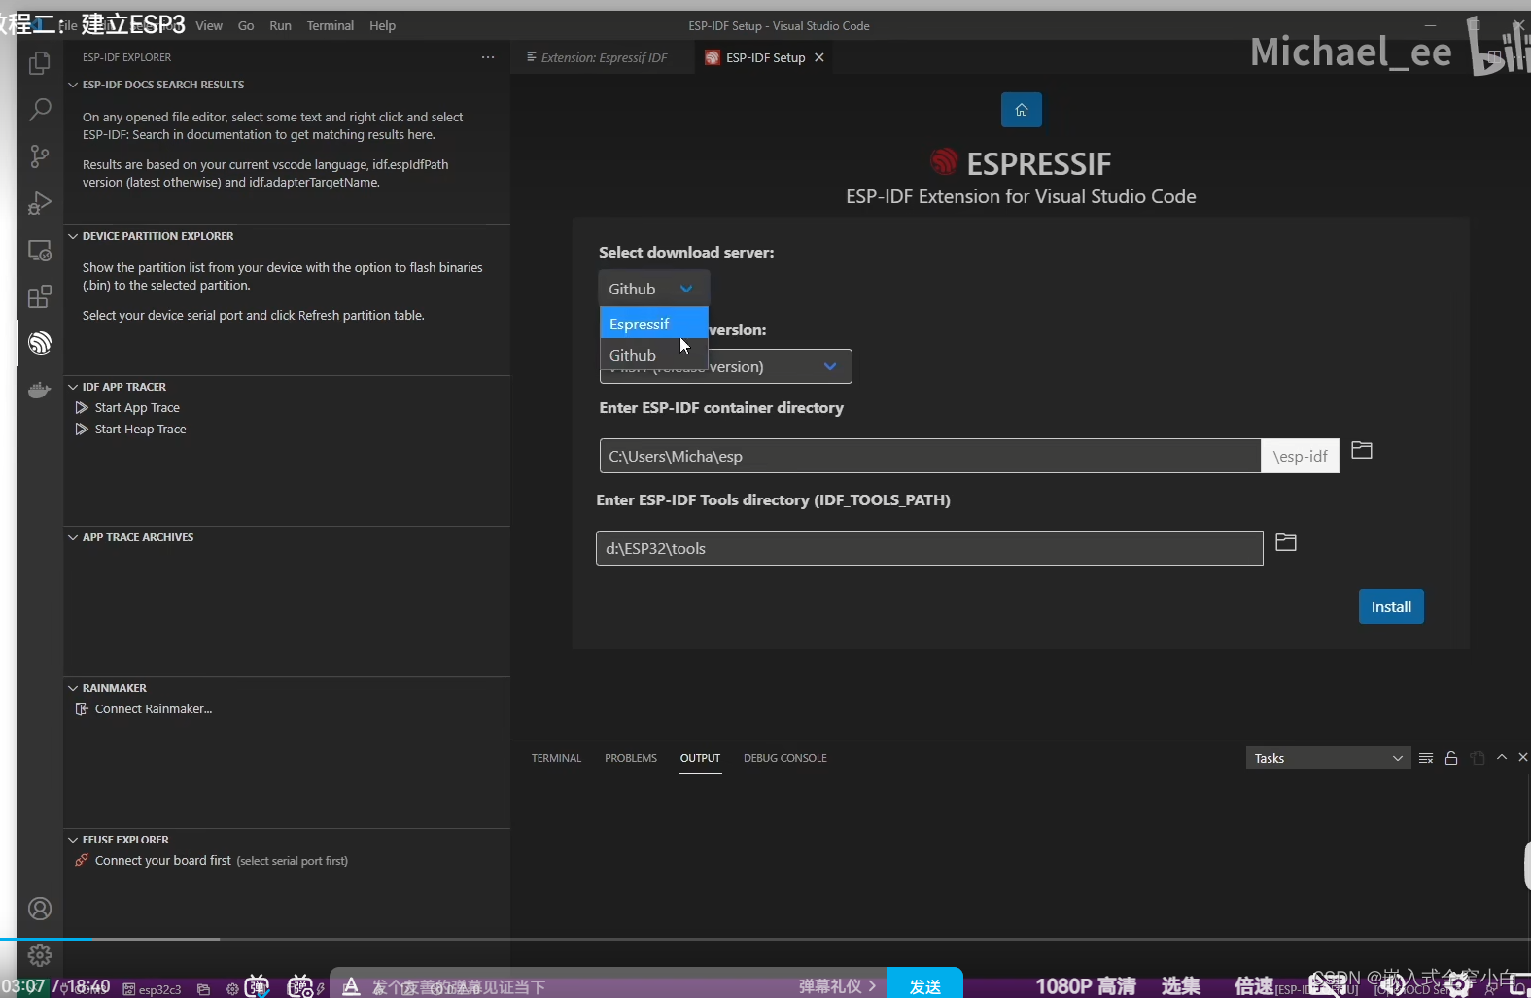
Task: Open the download server dropdown showing Github
Action: coord(653,289)
